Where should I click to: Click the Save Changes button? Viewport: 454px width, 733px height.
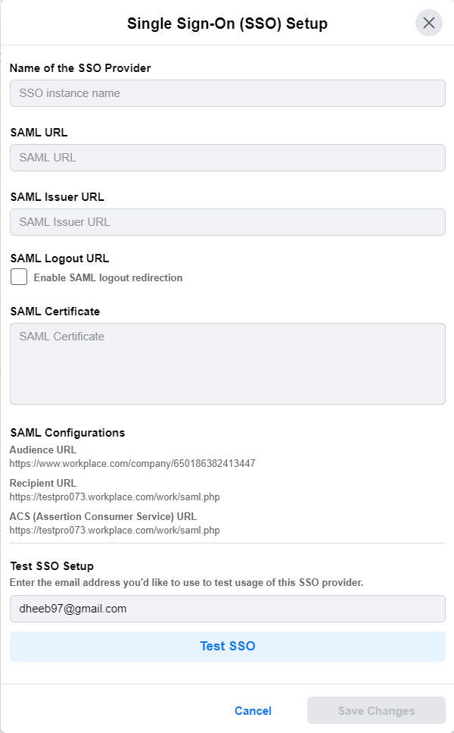[376, 711]
